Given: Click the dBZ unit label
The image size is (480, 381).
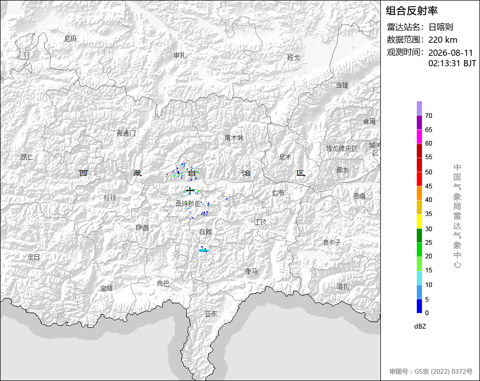Looking at the screenshot, I should point(420,327).
